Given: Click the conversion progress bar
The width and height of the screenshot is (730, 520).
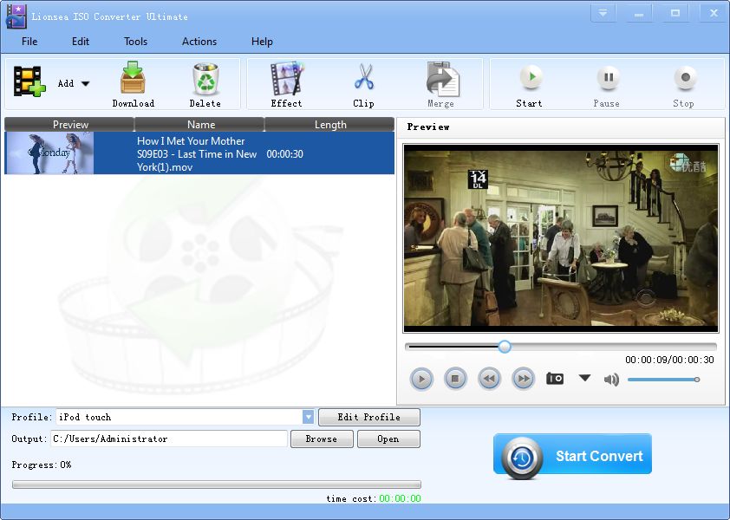Looking at the screenshot, I should point(217,484).
